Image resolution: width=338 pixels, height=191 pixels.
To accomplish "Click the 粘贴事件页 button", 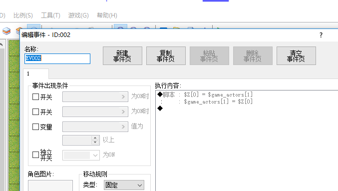I will [209, 55].
